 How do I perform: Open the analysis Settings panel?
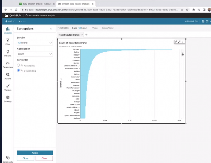[x=8, y=99]
